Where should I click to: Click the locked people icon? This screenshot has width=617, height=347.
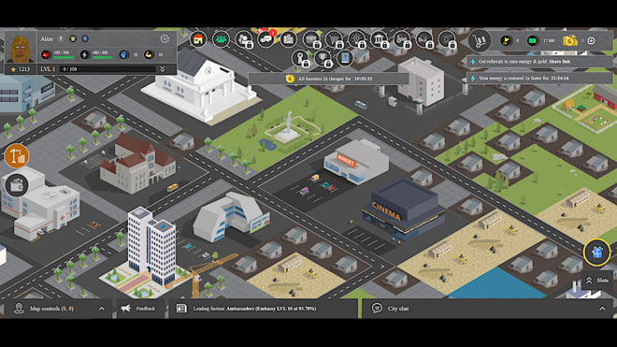243,39
